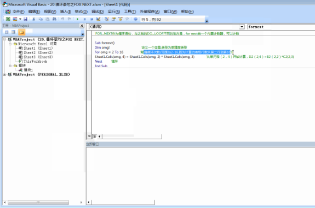Click the 'Sub fornext()' code line

105,43
